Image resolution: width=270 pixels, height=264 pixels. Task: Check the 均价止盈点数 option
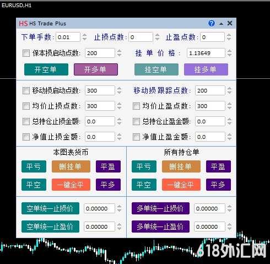point(136,106)
